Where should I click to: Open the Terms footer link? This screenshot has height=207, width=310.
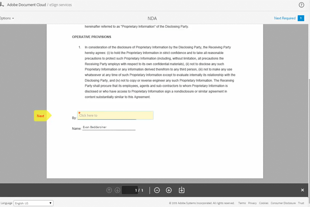click(242, 203)
